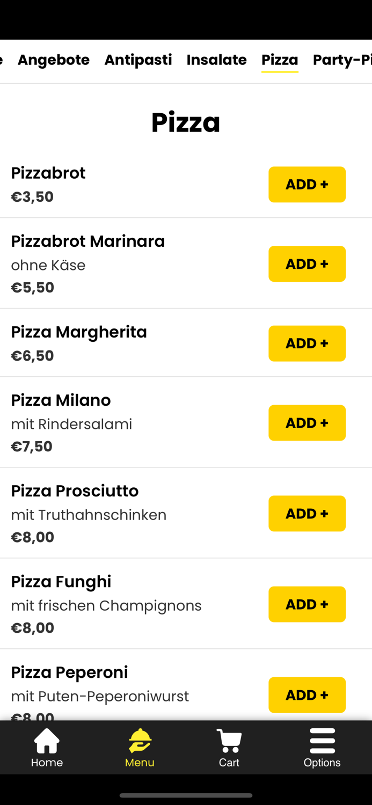Viewport: 372px width, 805px height.
Task: Tap the Cart label in bottom navigation
Action: [x=229, y=762]
